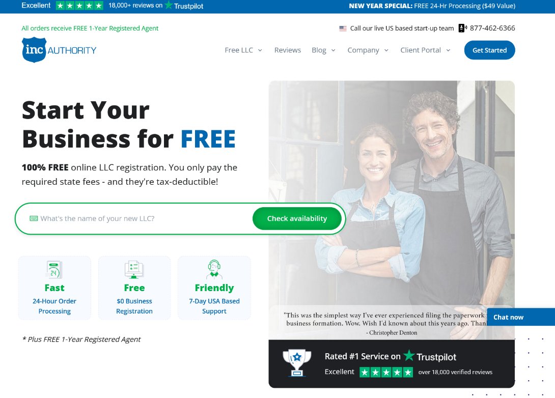
Task: Click the phone icon beside 877-462-6366
Action: (x=463, y=28)
